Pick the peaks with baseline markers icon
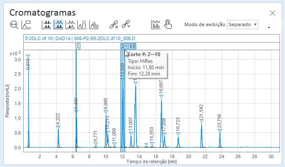This screenshot has height=167, width=285. [82, 24]
